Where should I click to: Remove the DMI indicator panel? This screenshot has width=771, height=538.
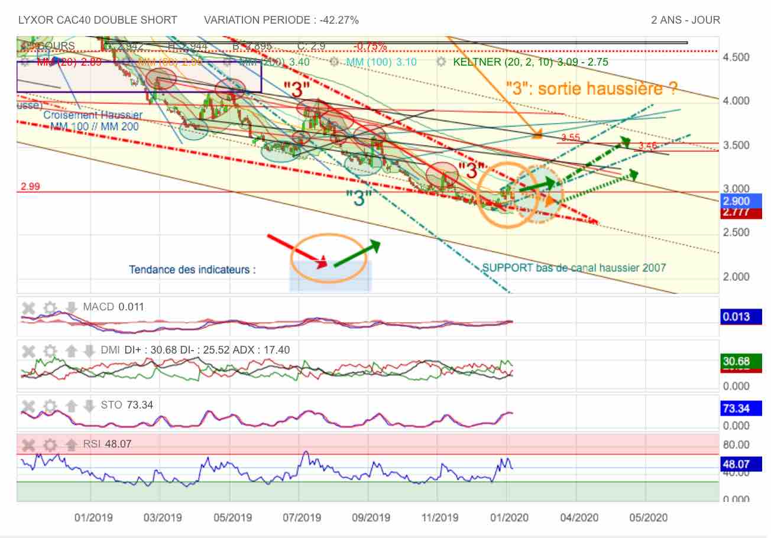click(x=28, y=351)
